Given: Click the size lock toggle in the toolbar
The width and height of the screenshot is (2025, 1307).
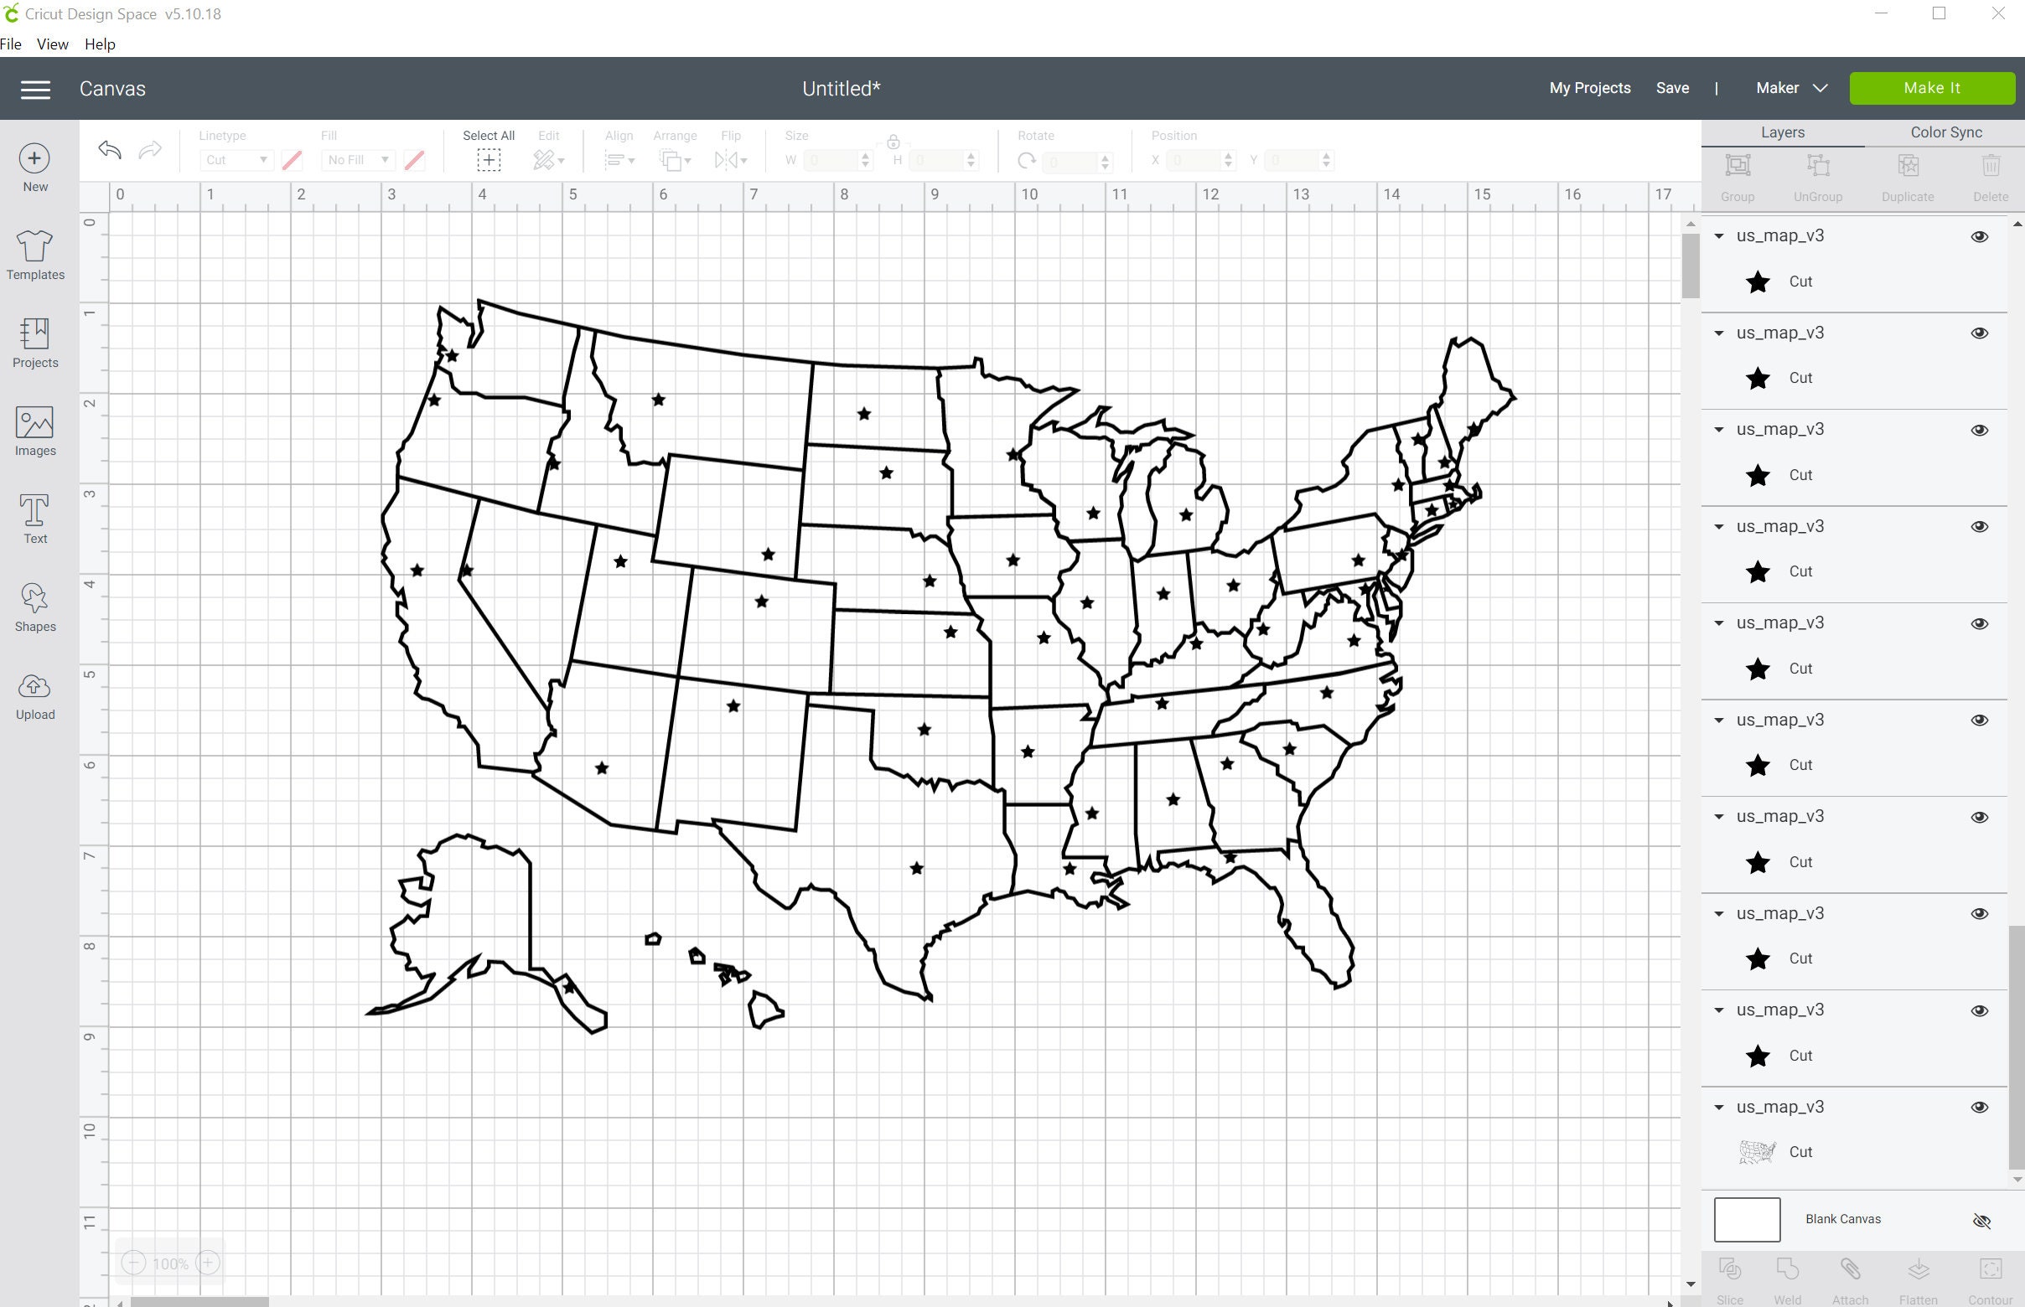Looking at the screenshot, I should click(893, 144).
